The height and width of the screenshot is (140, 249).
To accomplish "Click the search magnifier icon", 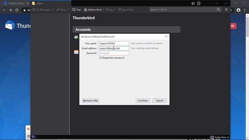I will click(x=219, y=9).
